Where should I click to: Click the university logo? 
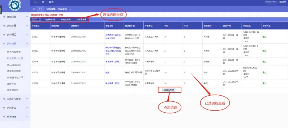[x=15, y=5]
